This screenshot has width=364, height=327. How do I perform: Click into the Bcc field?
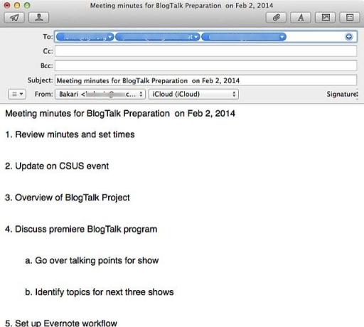205,65
